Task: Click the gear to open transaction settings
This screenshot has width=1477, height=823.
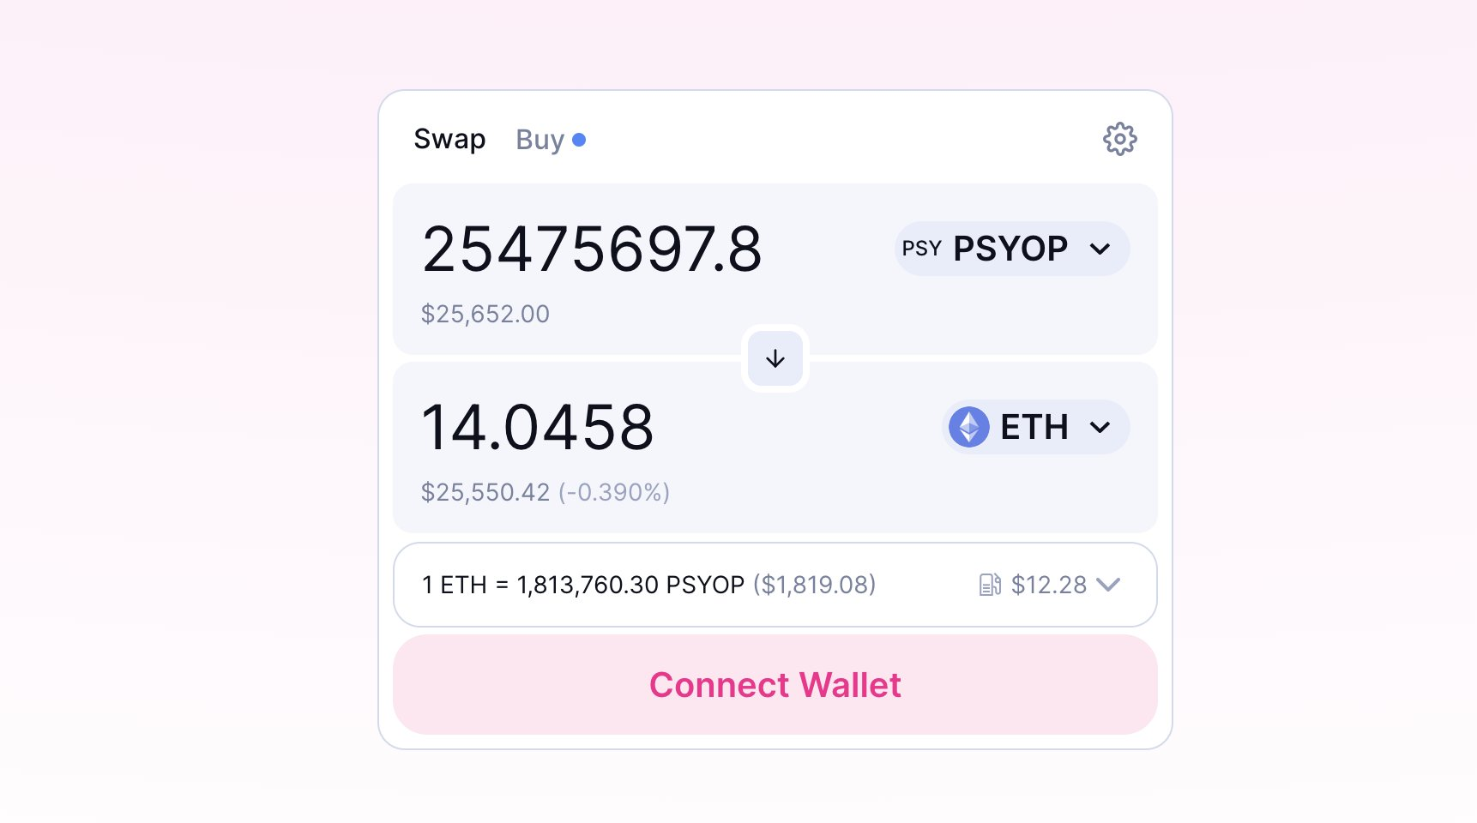Action: pyautogui.click(x=1119, y=139)
